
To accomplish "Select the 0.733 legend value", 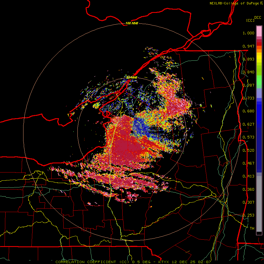I will coord(248,98).
